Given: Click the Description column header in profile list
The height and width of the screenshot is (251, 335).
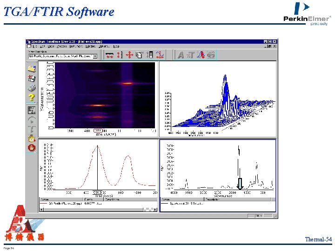Looking at the screenshot, I should 130,199.
